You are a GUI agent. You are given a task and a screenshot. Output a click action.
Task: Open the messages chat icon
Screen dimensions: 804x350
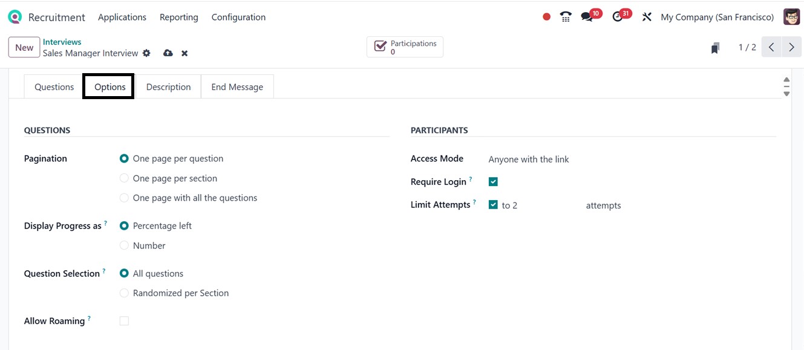[587, 17]
